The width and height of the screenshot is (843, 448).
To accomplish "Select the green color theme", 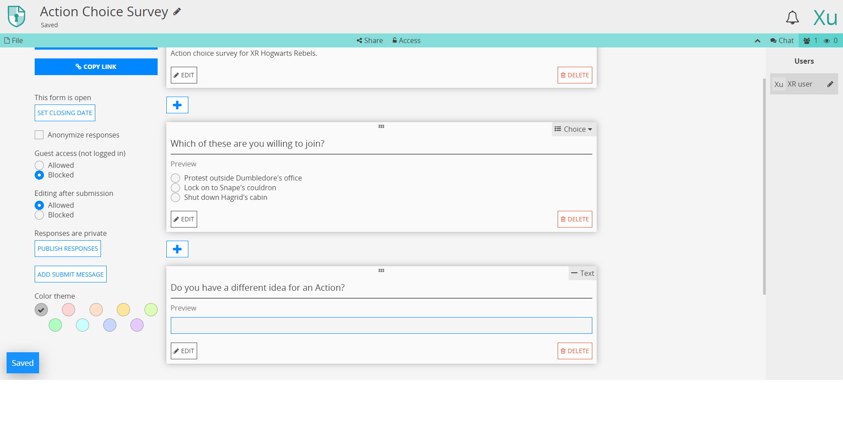I will pos(55,325).
